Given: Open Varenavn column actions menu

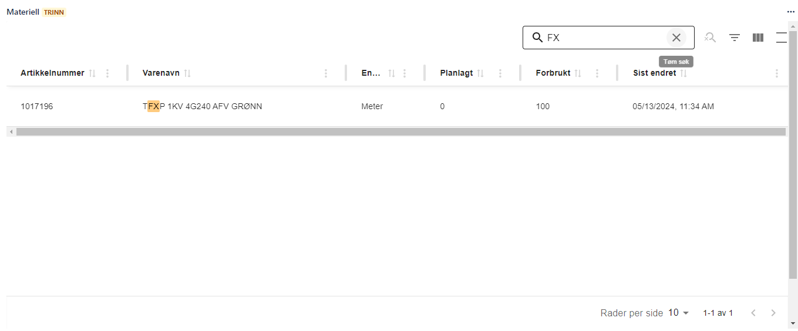Looking at the screenshot, I should coord(326,73).
